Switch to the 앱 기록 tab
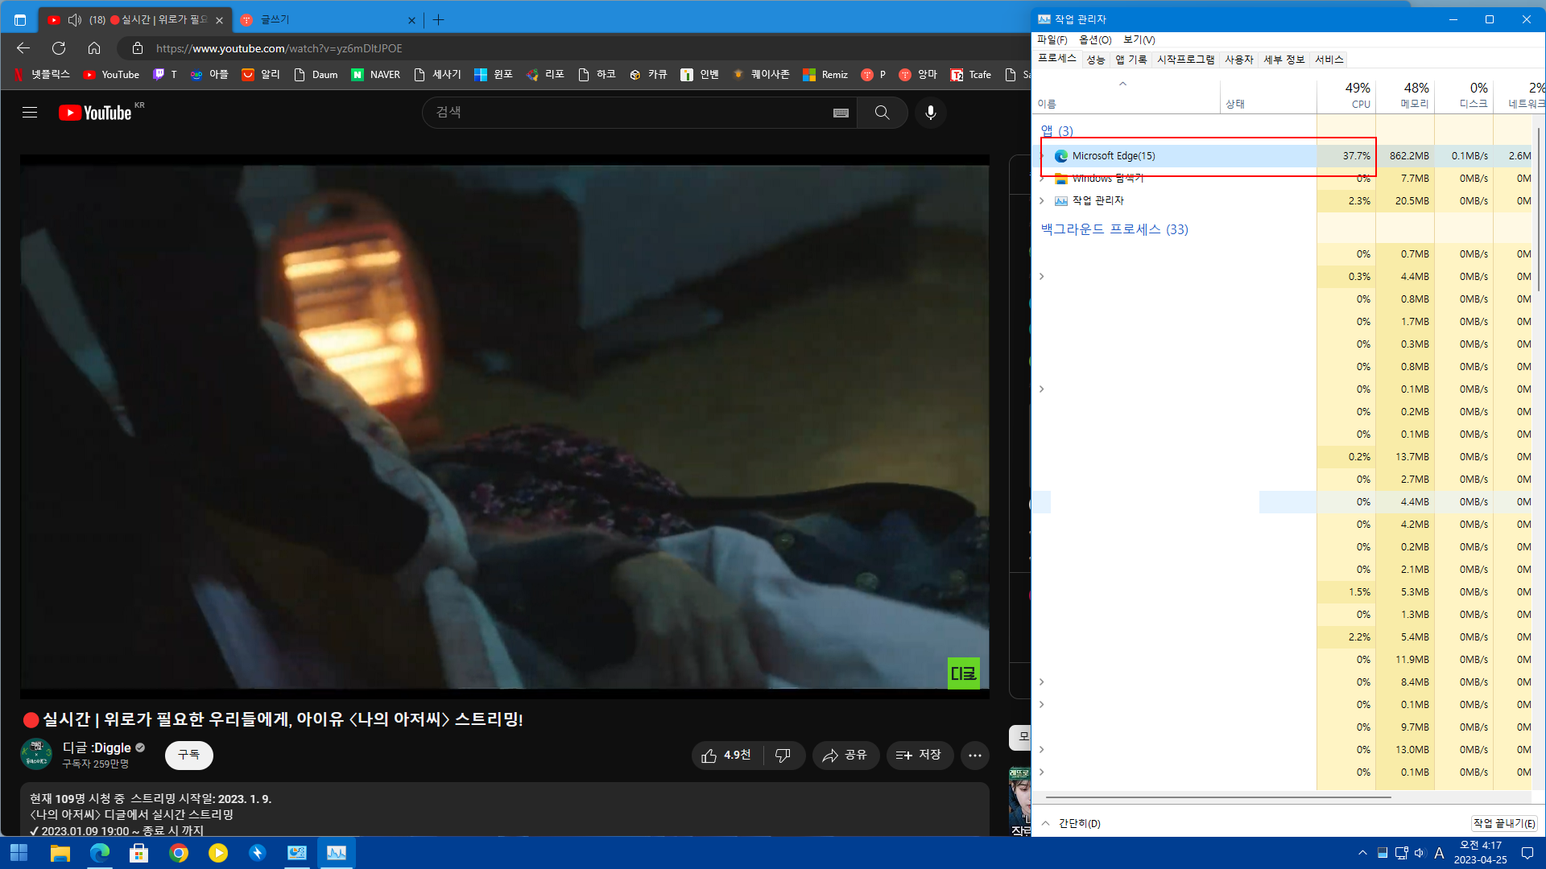This screenshot has width=1546, height=869. [x=1131, y=60]
